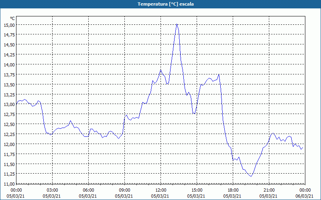Image resolution: width=321 pixels, height=200 pixels.
Task: Choose the 11,25 temperature tick label
Action: 9,174
